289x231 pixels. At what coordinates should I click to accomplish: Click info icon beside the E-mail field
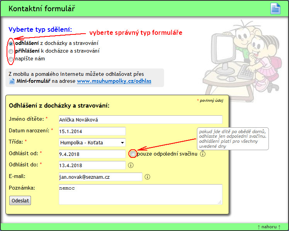[x=147, y=177]
